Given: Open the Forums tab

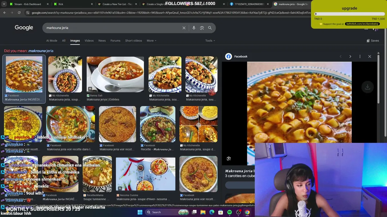Looking at the screenshot, I should click(115, 41).
